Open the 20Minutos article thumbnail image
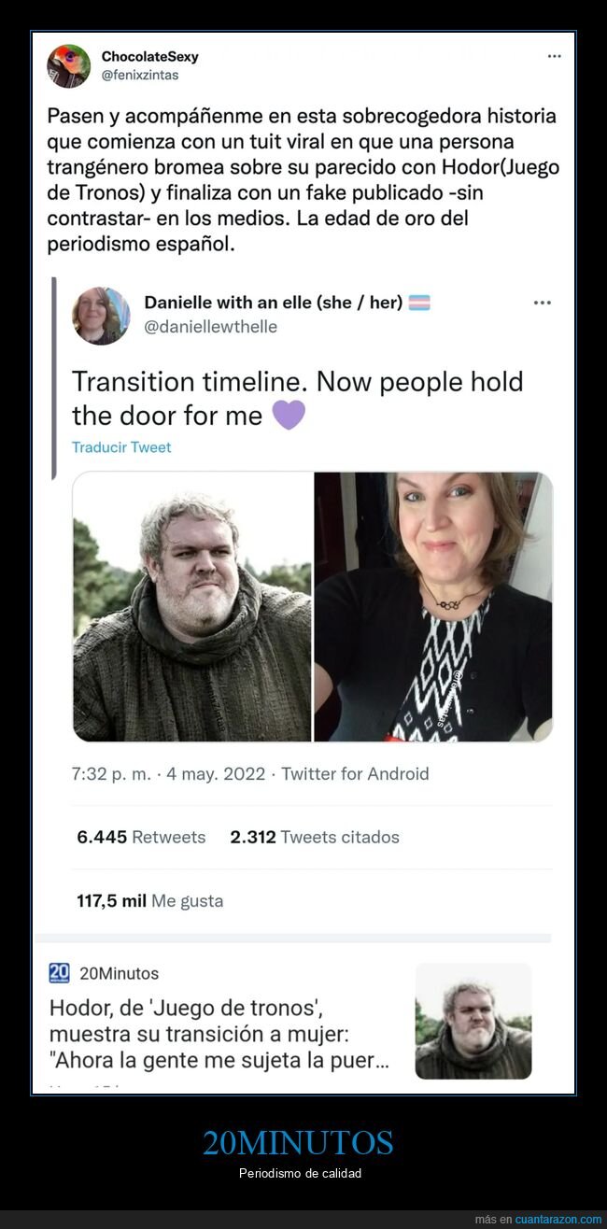The image size is (607, 1229). 473,1022
